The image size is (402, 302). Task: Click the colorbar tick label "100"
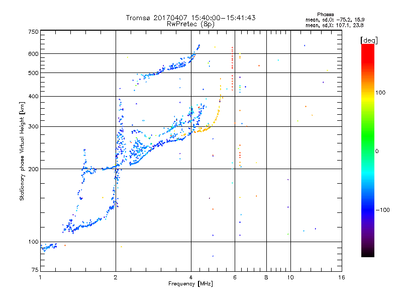[380, 93]
